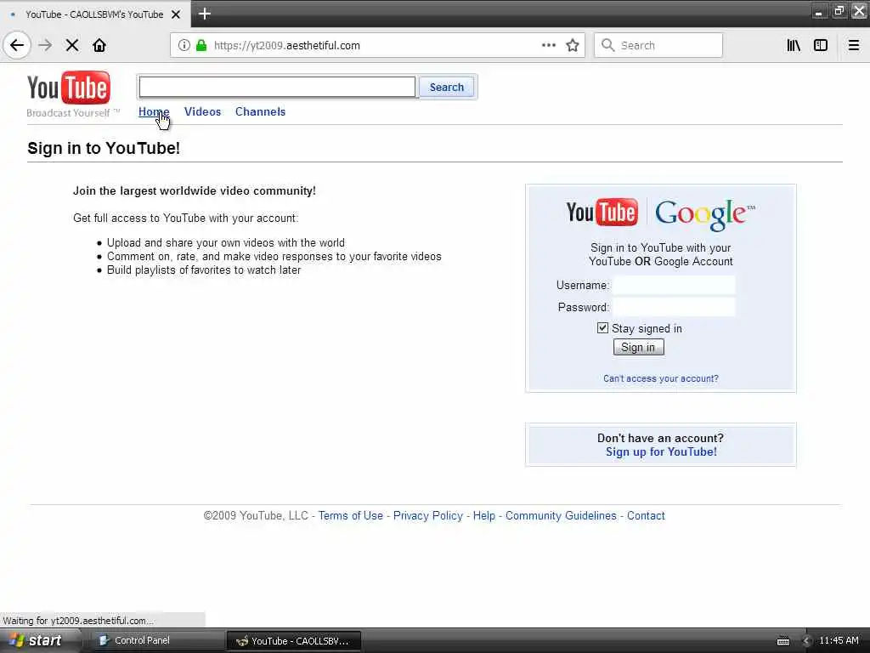Open Community Guidelines footer link

[x=561, y=515]
